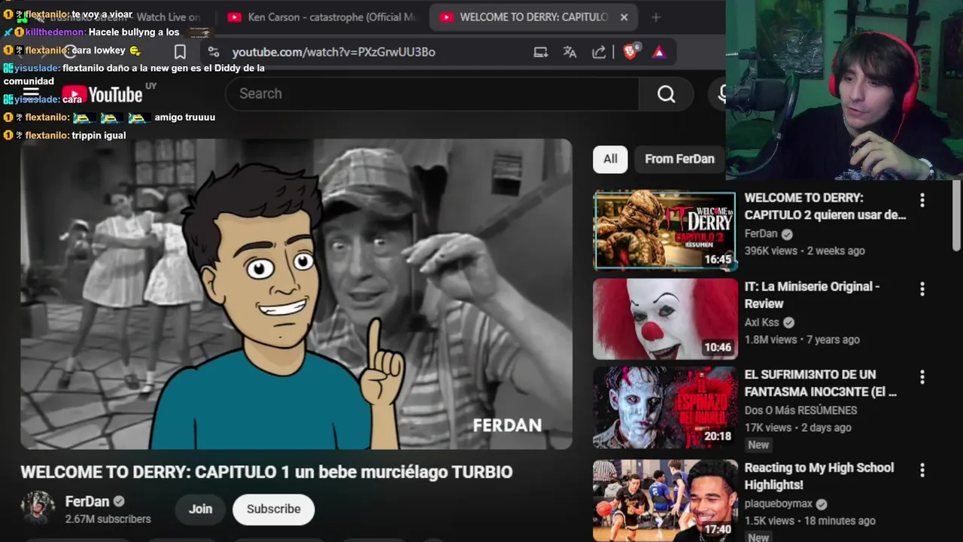Open options menu for CAPITULO 2 video
The image size is (963, 542).
click(x=922, y=200)
